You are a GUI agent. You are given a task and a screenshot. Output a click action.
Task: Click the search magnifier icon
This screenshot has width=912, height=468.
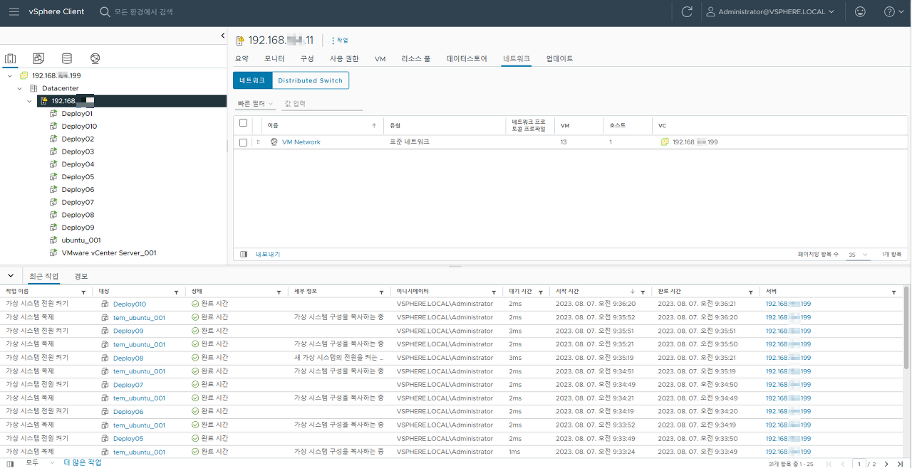click(105, 12)
